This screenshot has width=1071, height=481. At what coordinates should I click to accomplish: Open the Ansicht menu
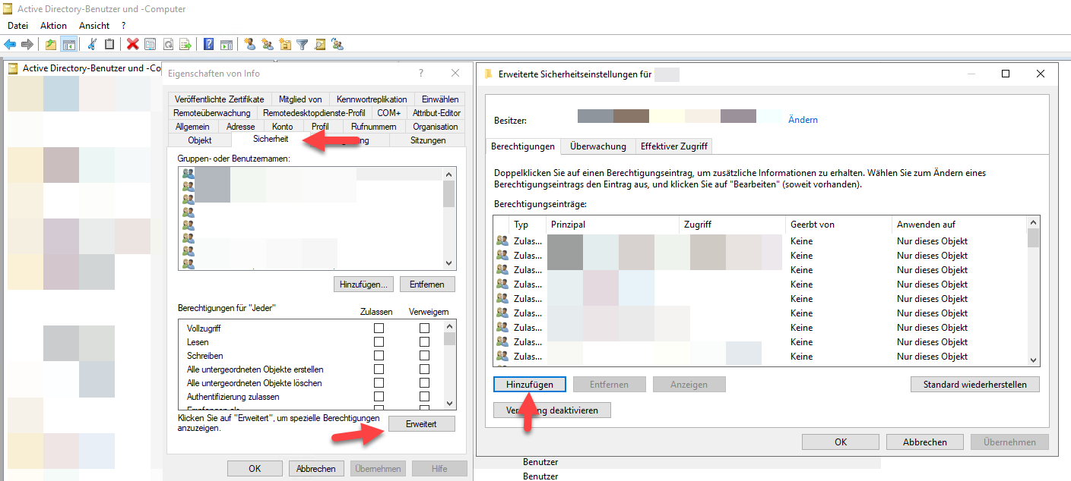(x=94, y=25)
